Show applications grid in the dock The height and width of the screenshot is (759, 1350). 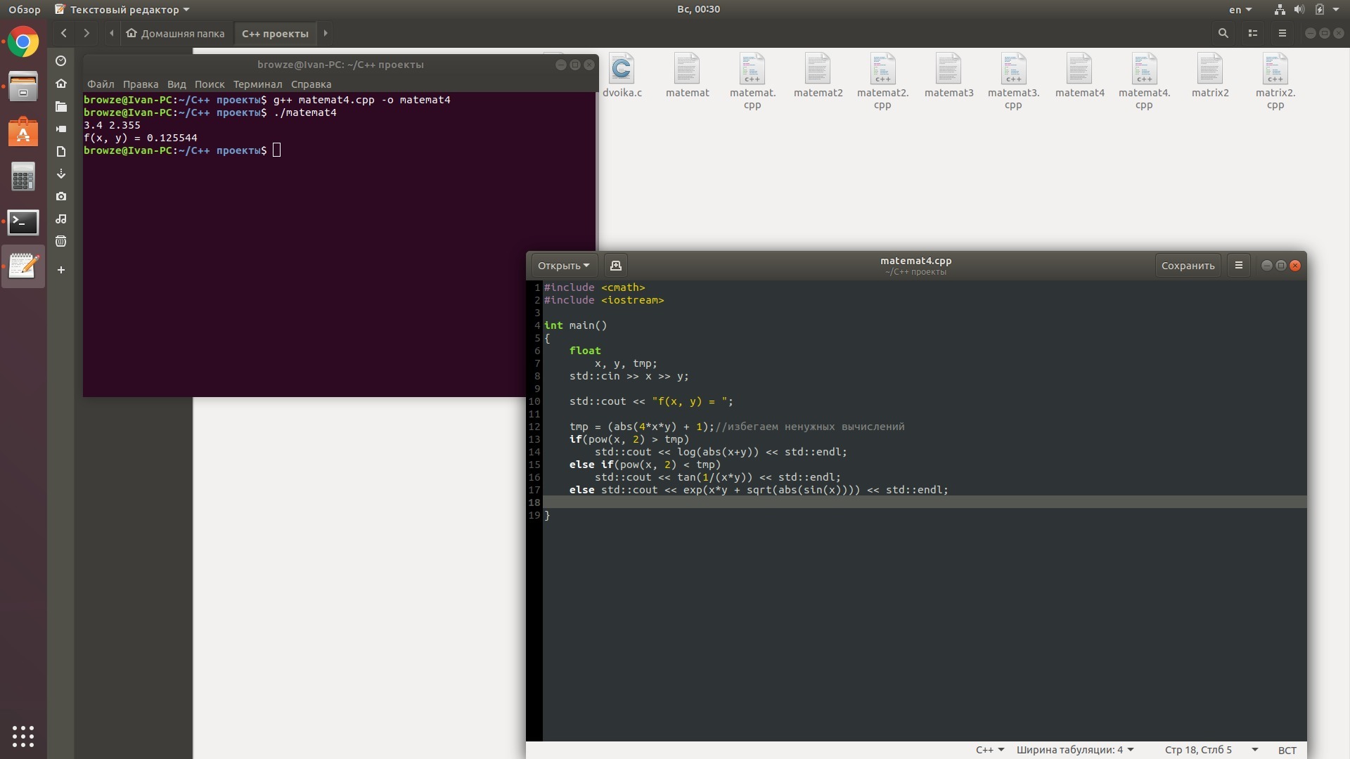[x=23, y=736]
